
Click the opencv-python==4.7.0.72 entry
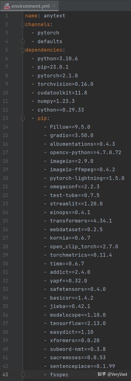(x=82, y=153)
